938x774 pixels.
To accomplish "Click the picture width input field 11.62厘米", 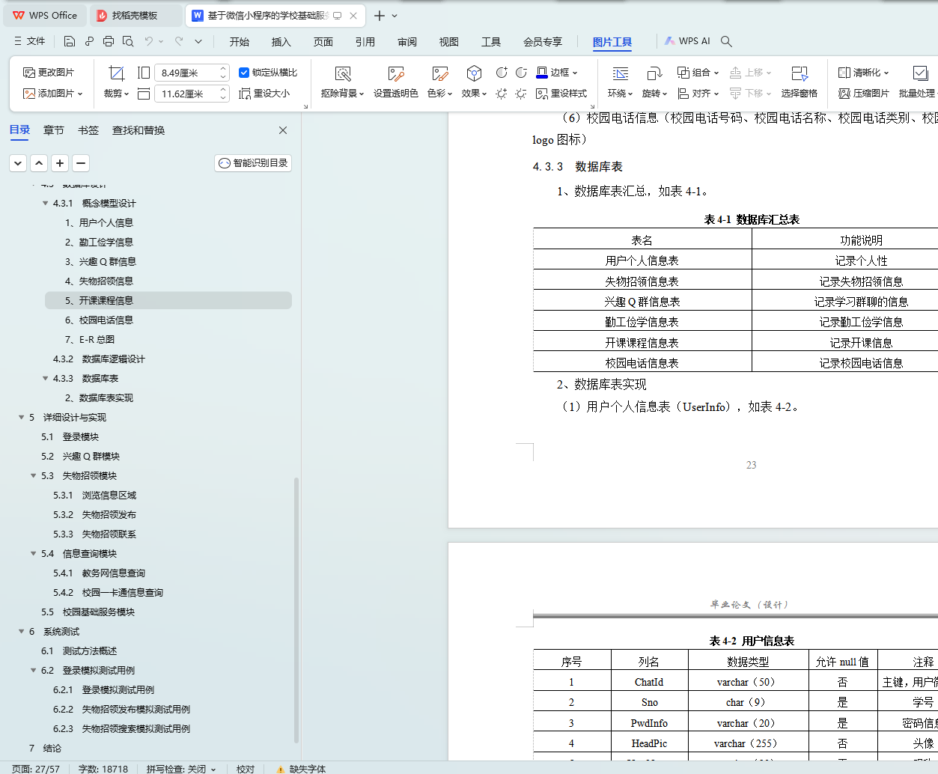I will click(x=186, y=94).
